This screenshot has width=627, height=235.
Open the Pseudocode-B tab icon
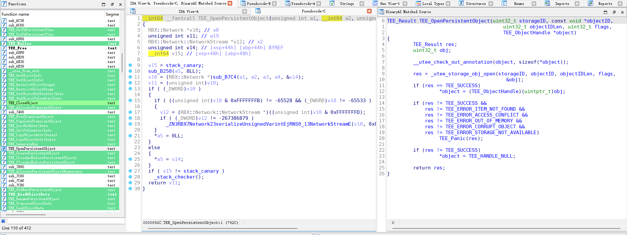(x=243, y=4)
